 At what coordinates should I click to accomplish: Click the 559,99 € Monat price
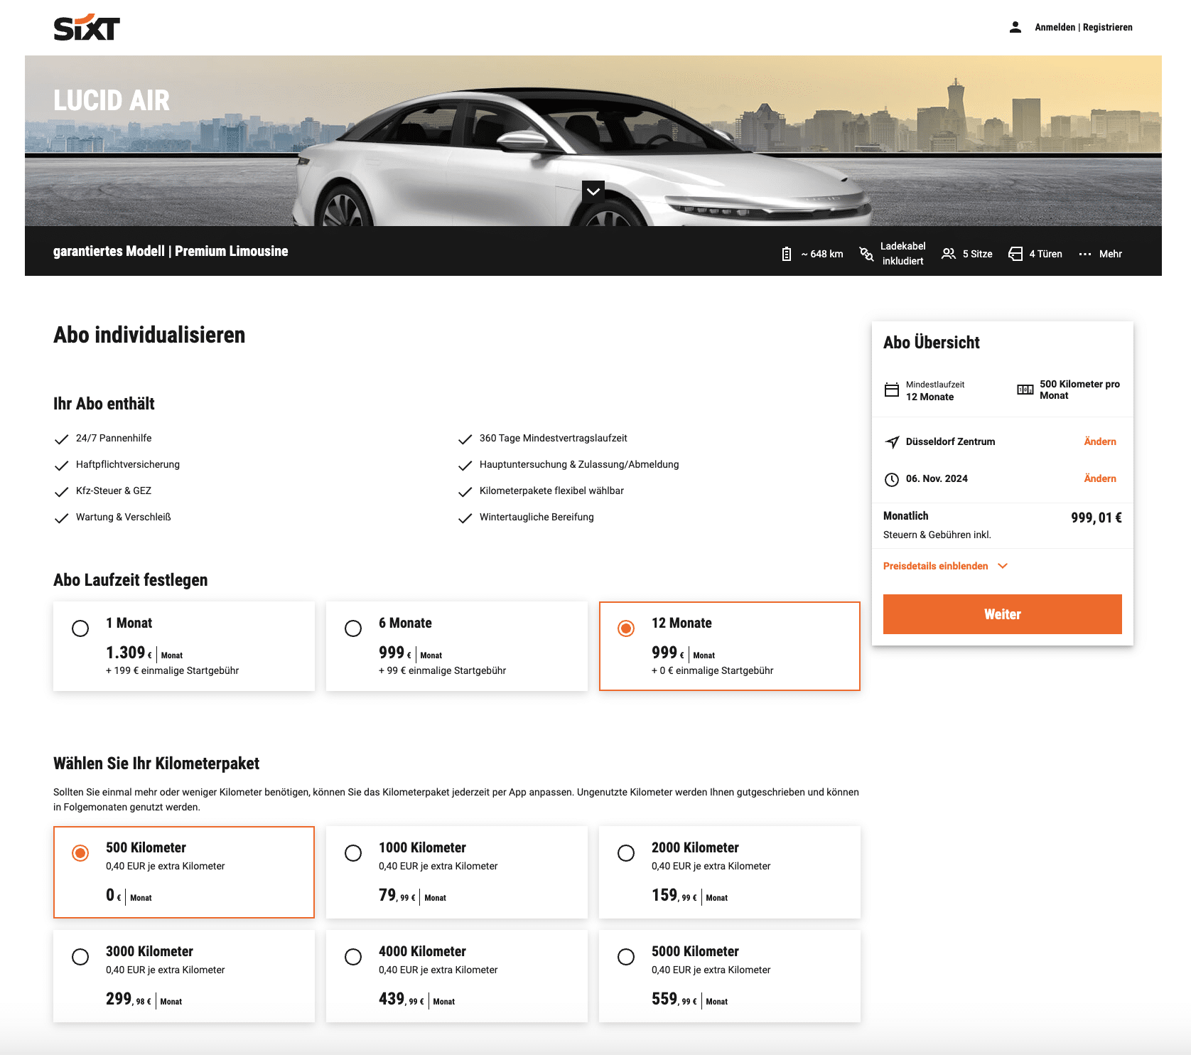(689, 1000)
